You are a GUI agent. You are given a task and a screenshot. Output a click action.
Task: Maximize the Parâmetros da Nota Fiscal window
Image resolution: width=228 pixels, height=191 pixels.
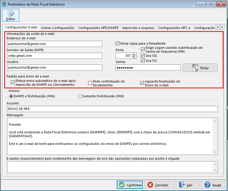click(x=211, y=4)
